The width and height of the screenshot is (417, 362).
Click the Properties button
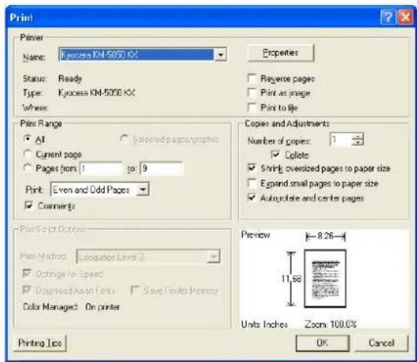pos(281,53)
